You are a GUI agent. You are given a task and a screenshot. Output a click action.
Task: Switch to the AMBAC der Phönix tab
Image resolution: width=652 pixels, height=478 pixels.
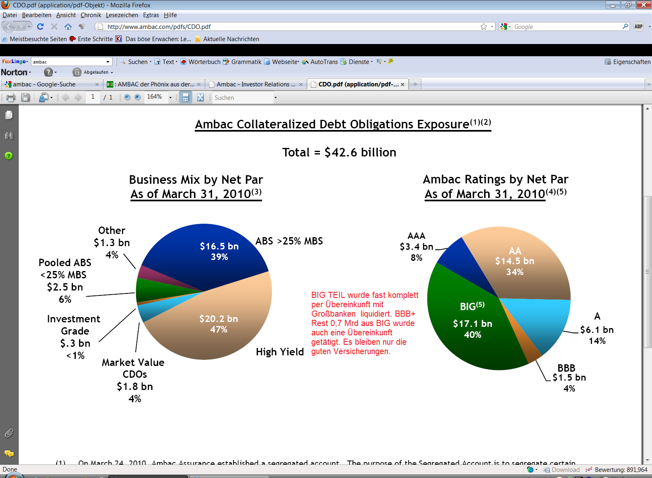click(x=154, y=84)
